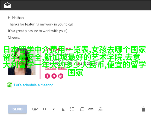Click the signature profile photo

pos(22,62)
